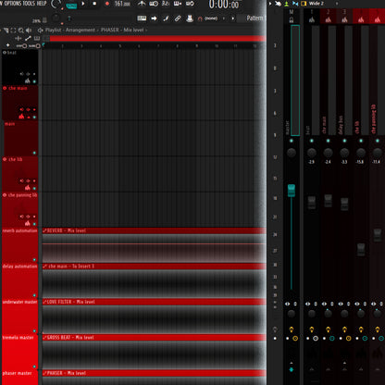This screenshot has width=385, height=385.
Task: Toggle master mixer track mute LED
Action: click(292, 141)
